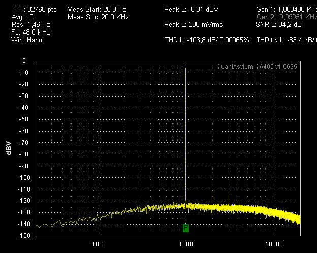Screen dimensions: 317x254
Task: Click the -150 y-axis label
Action: click(24, 236)
